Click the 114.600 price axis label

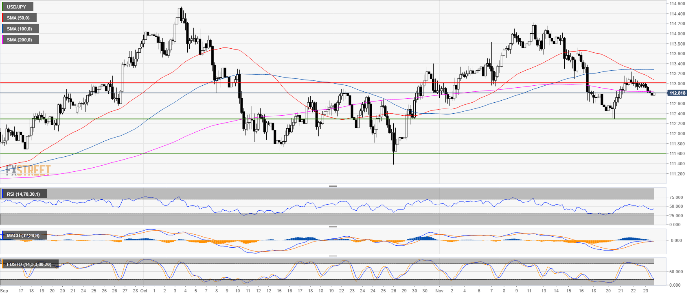(677, 4)
